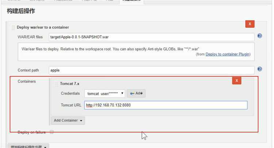Open the add post-build step dropdown at bottom
Image resolution: width=274 pixels, height=148 pixels.
tap(28, 147)
